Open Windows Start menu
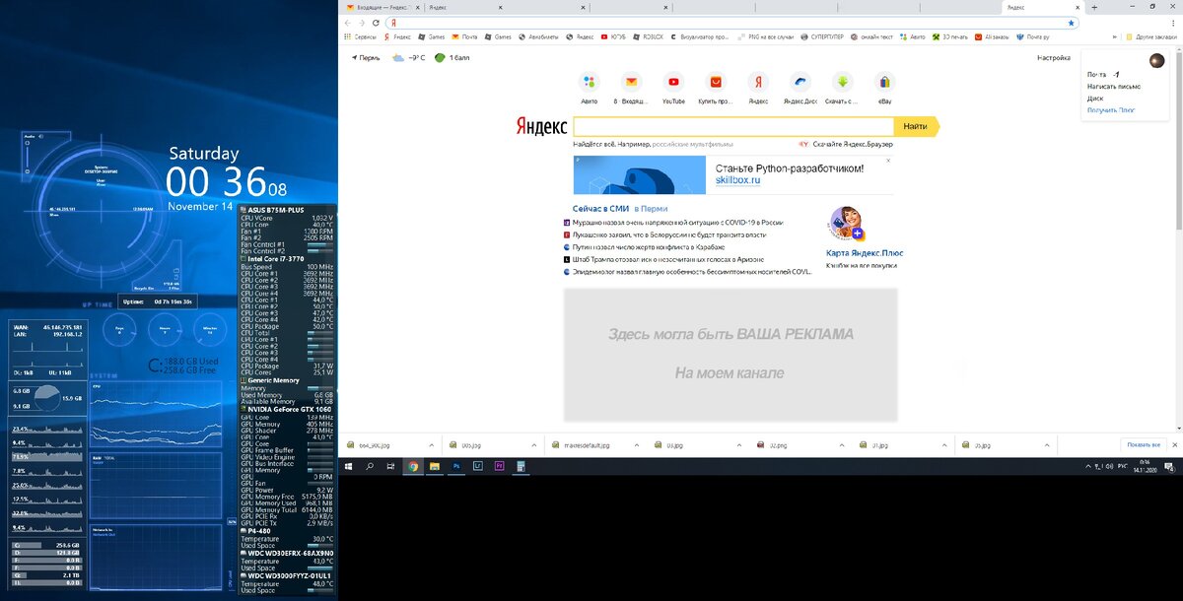1183x601 pixels. [348, 466]
